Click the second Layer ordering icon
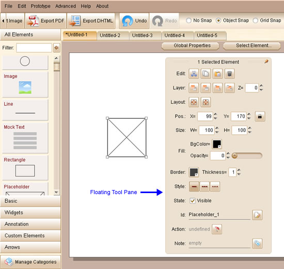284x269 pixels. tap(206, 88)
